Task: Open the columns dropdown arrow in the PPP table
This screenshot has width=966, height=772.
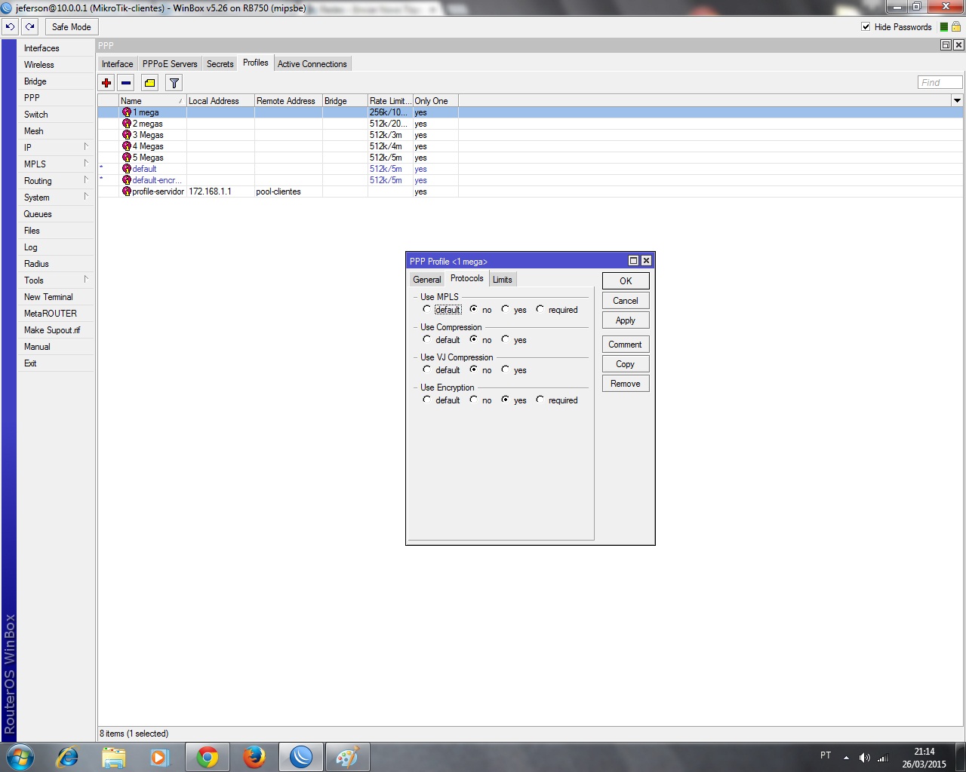Action: 957,100
